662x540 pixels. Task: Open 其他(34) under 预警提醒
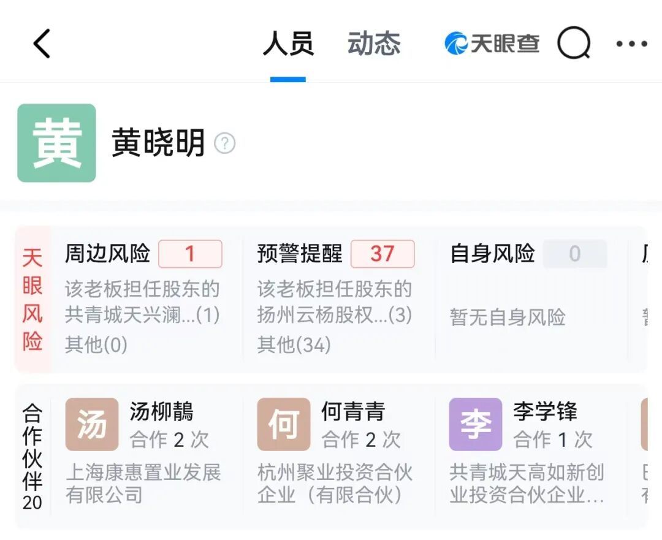pos(294,344)
